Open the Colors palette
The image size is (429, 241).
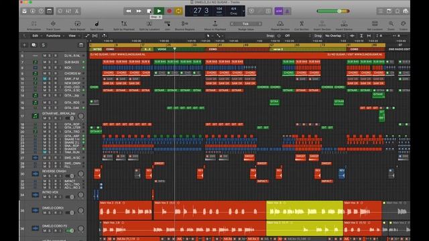click(404, 25)
